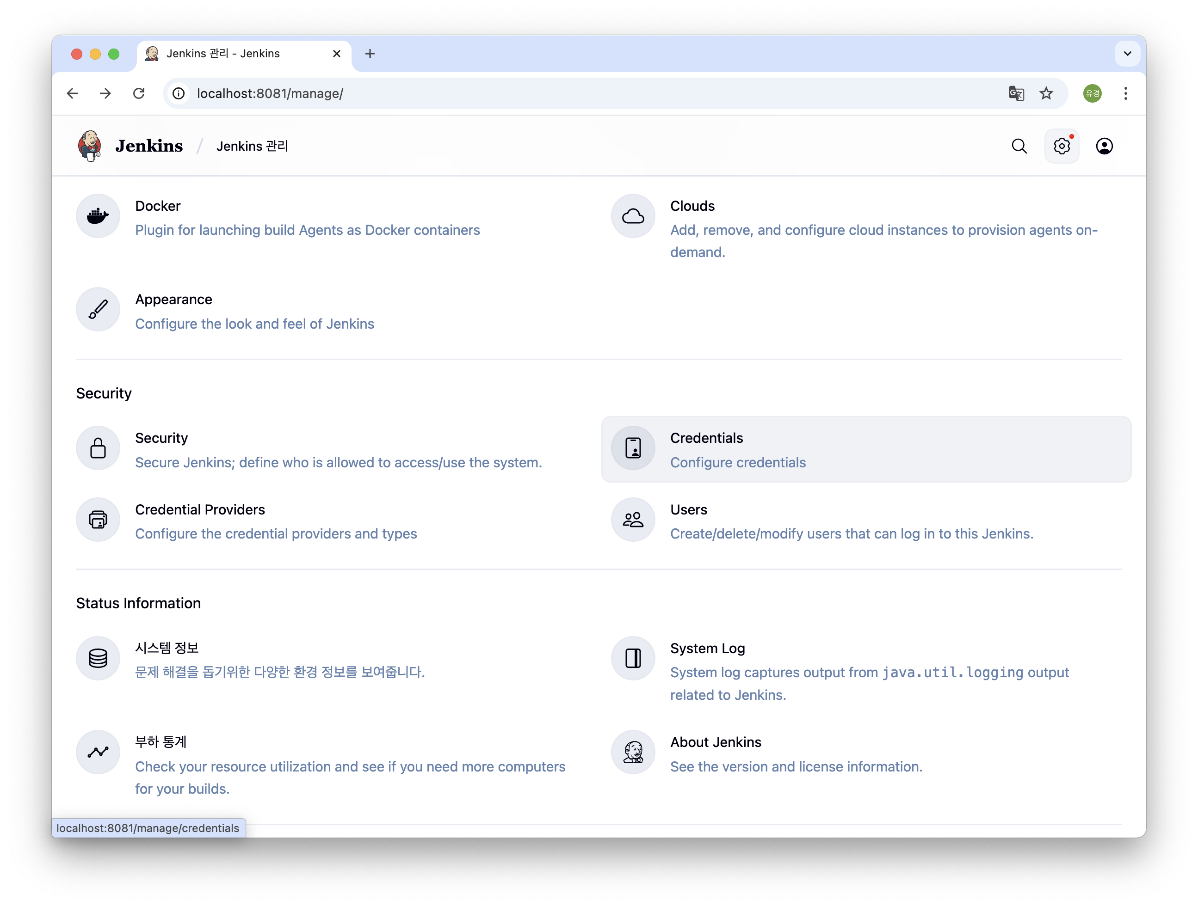Click the Manage Jenkins gear icon
This screenshot has height=906, width=1198.
pyautogui.click(x=1062, y=146)
